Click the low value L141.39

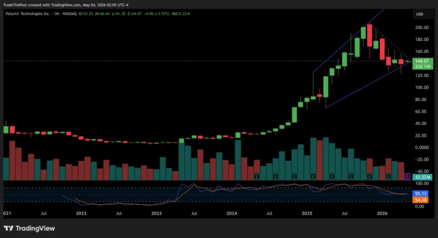[x=119, y=14]
